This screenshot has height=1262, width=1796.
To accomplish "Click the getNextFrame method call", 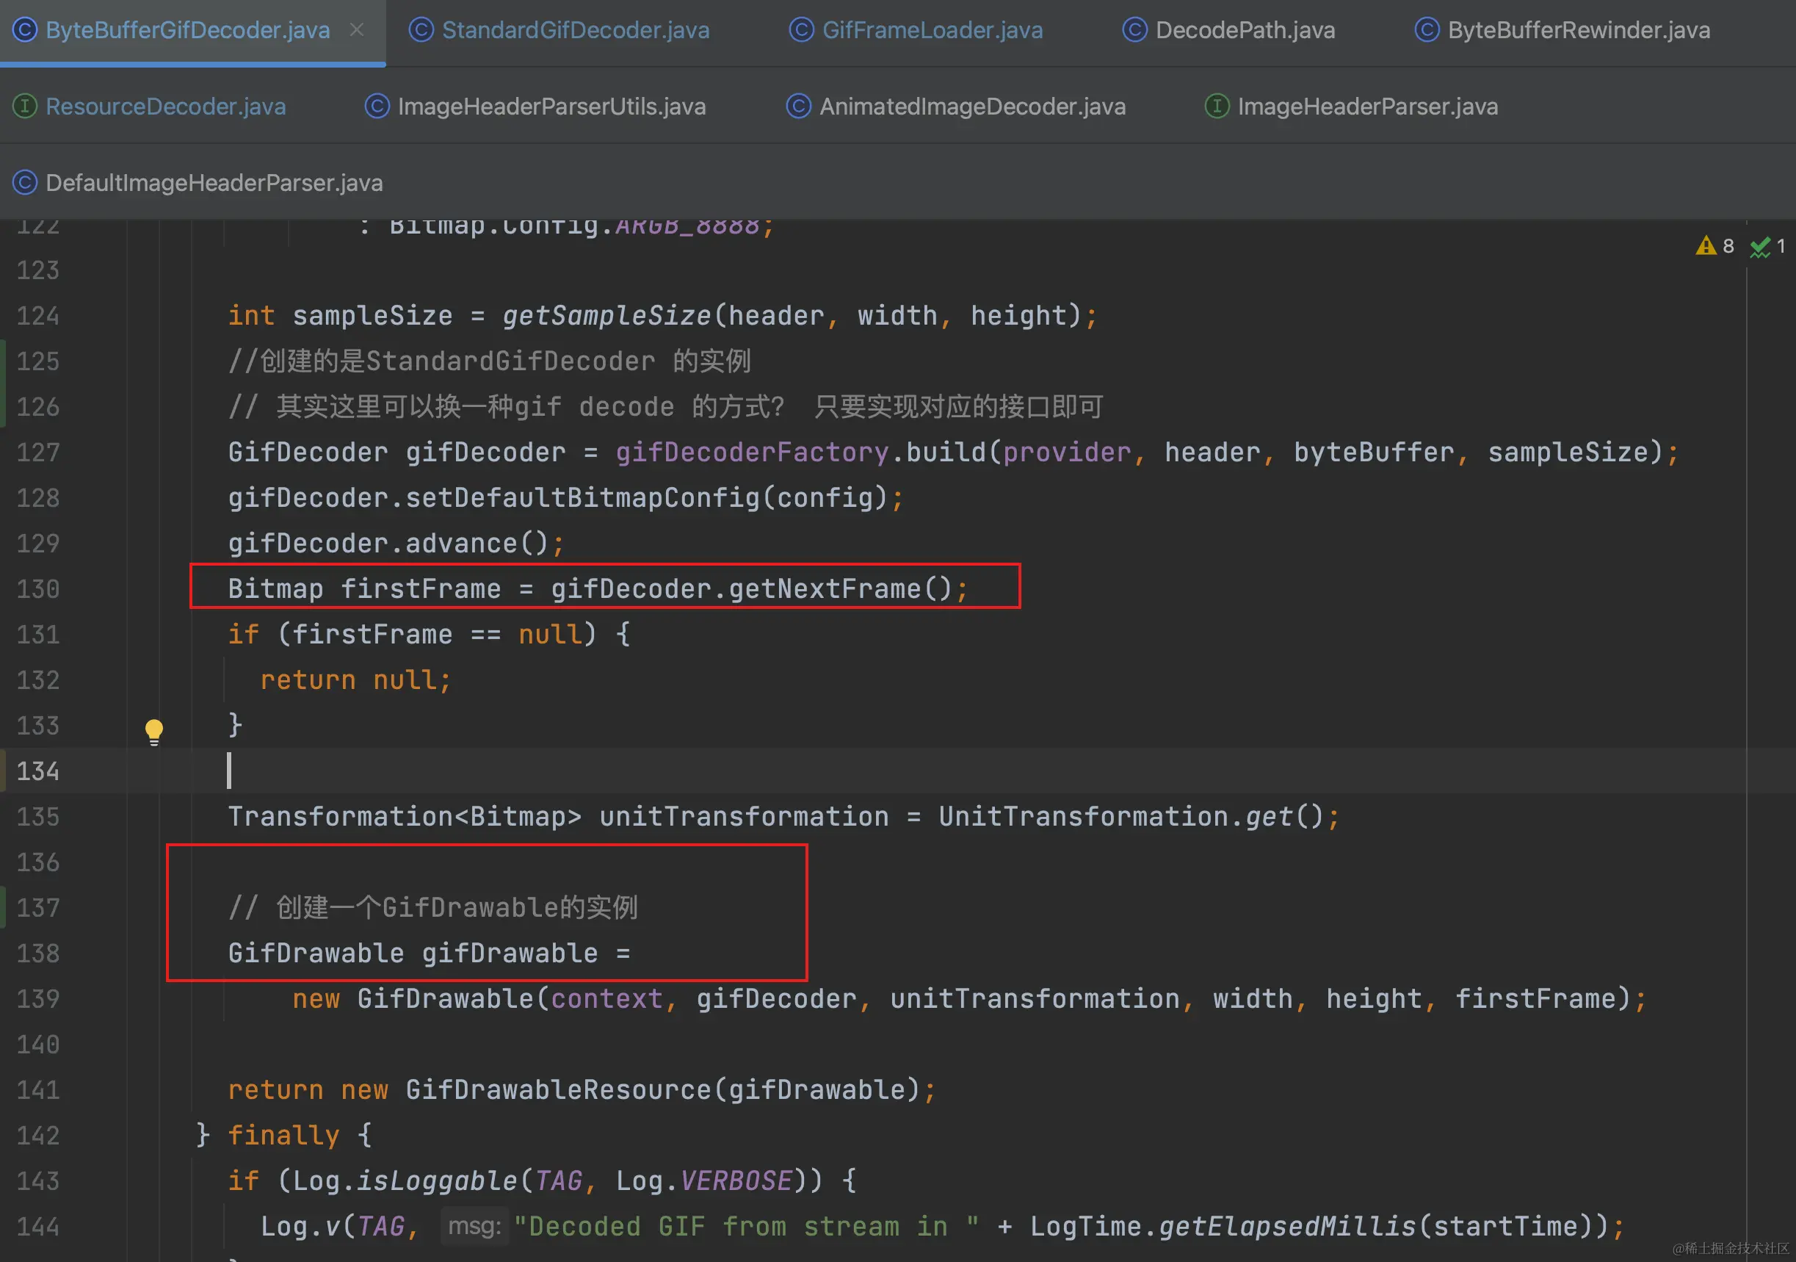I will (825, 588).
